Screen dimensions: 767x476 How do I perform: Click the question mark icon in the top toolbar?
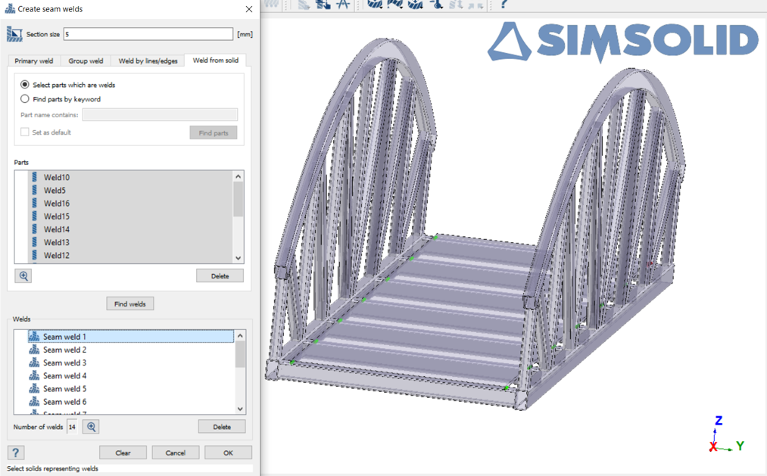click(x=504, y=4)
